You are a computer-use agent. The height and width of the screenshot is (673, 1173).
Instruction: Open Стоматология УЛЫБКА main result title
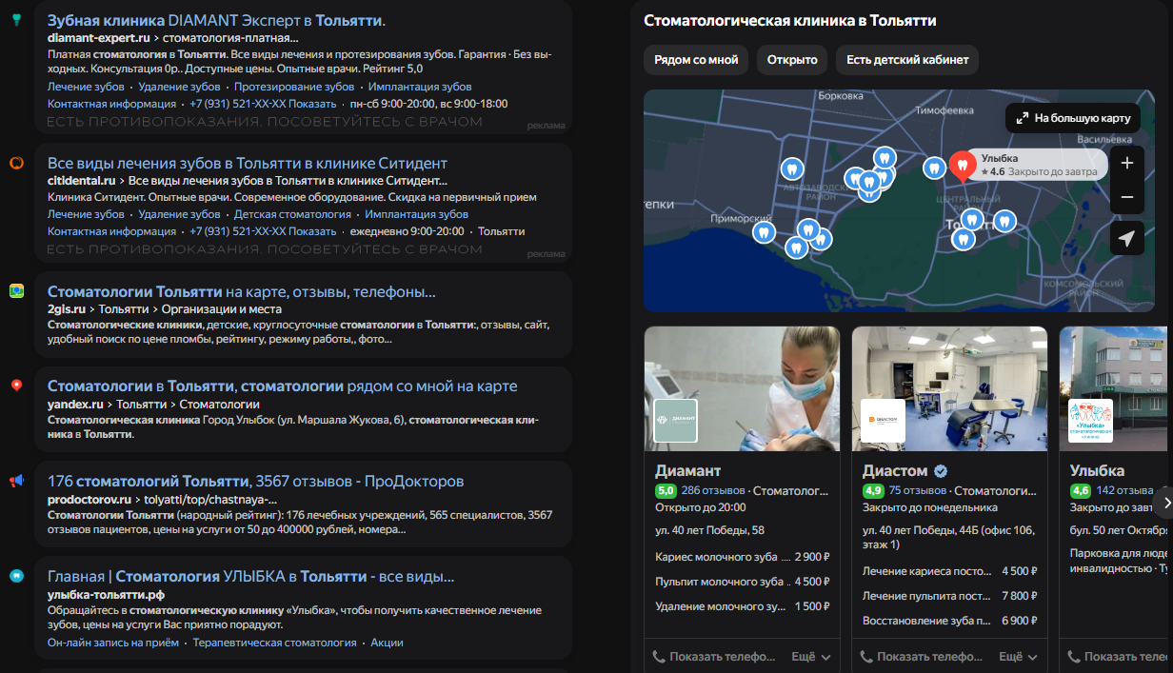250,577
